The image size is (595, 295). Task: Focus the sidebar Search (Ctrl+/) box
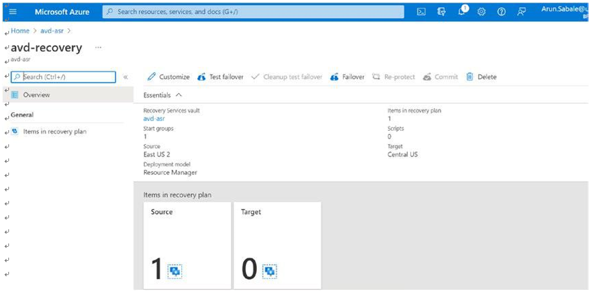[63, 77]
